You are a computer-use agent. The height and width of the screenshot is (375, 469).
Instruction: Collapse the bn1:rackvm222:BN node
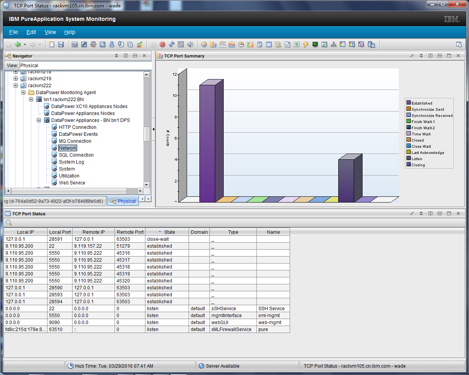(31, 99)
